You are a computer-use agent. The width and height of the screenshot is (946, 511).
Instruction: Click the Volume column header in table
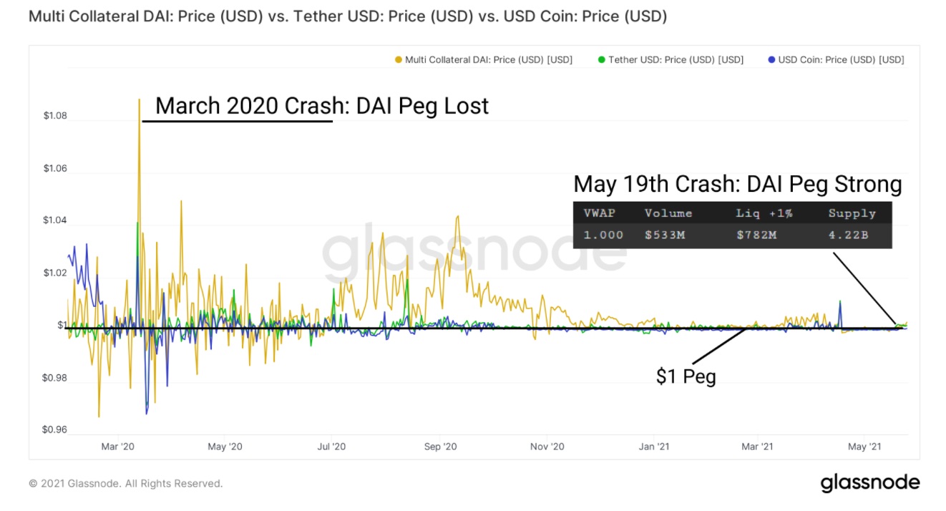(x=668, y=213)
